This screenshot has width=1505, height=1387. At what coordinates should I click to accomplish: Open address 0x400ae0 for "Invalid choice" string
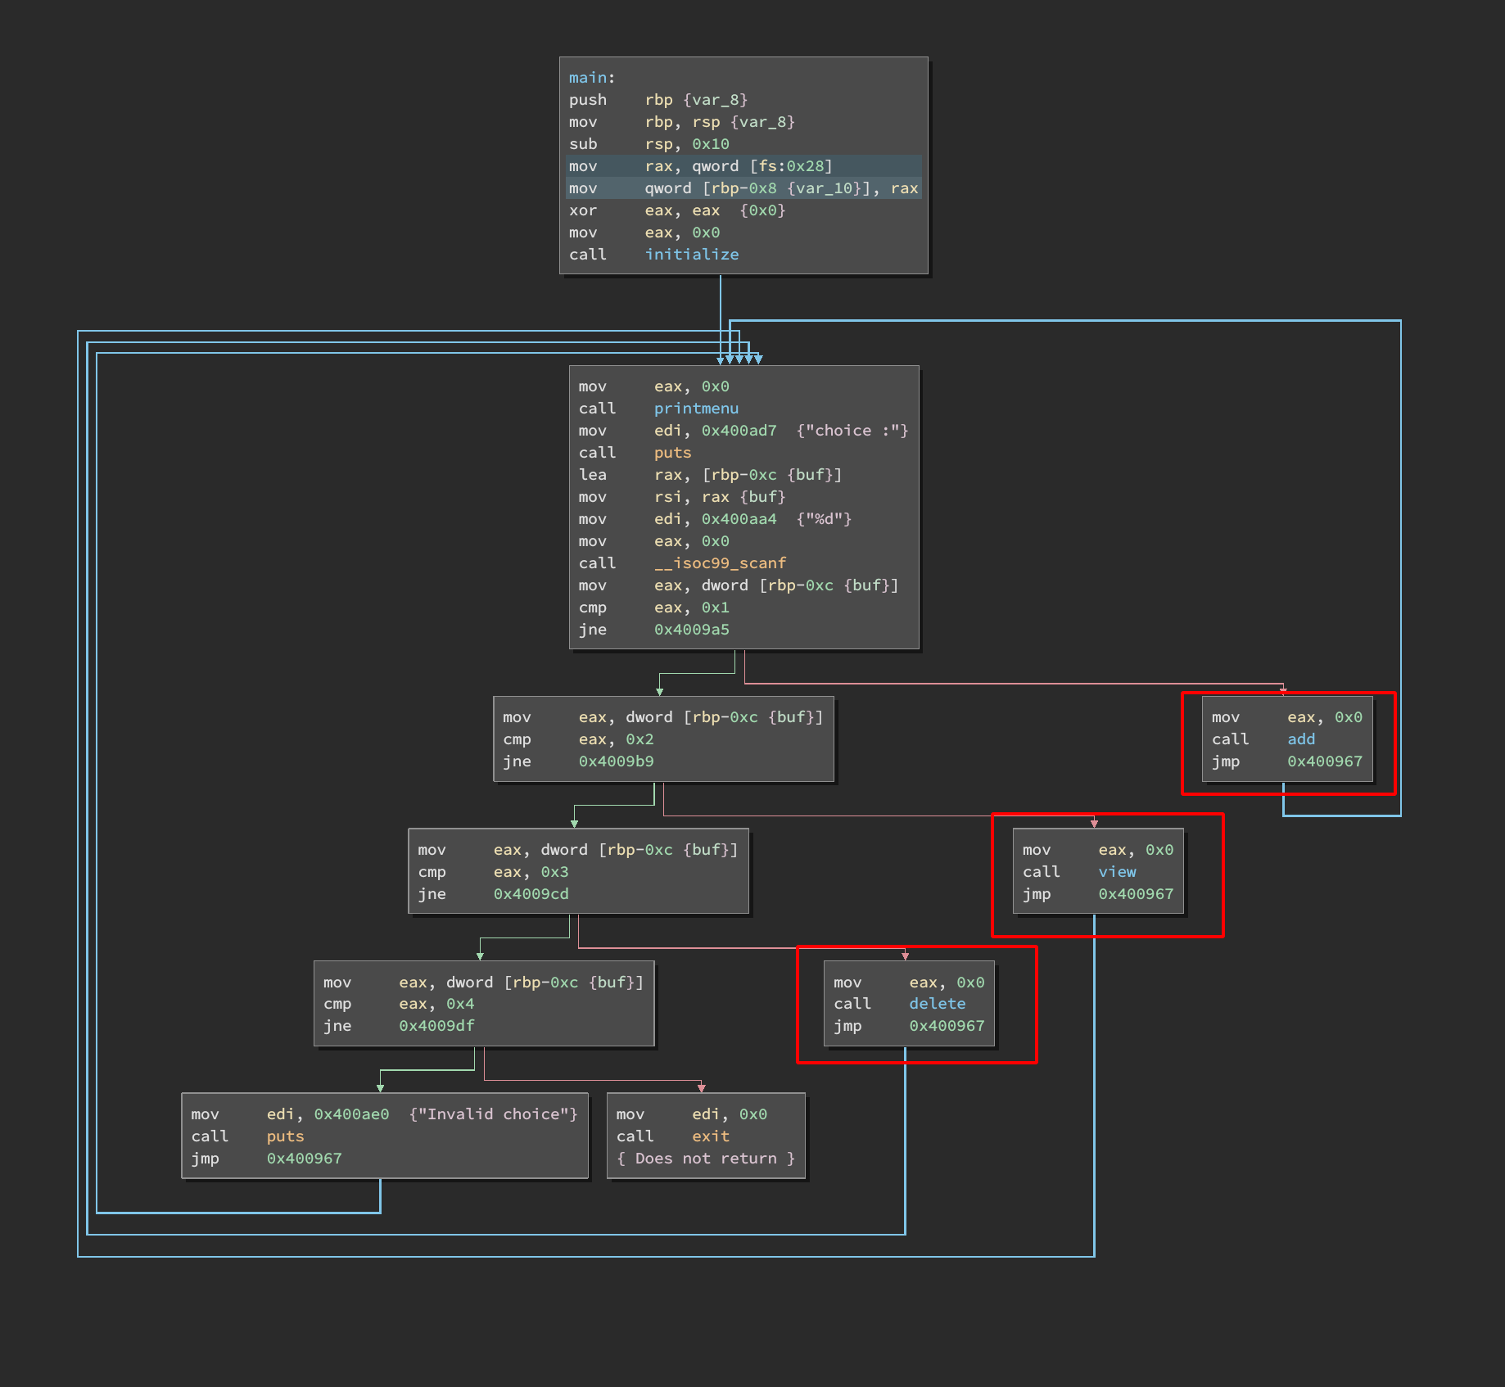[x=351, y=1114]
